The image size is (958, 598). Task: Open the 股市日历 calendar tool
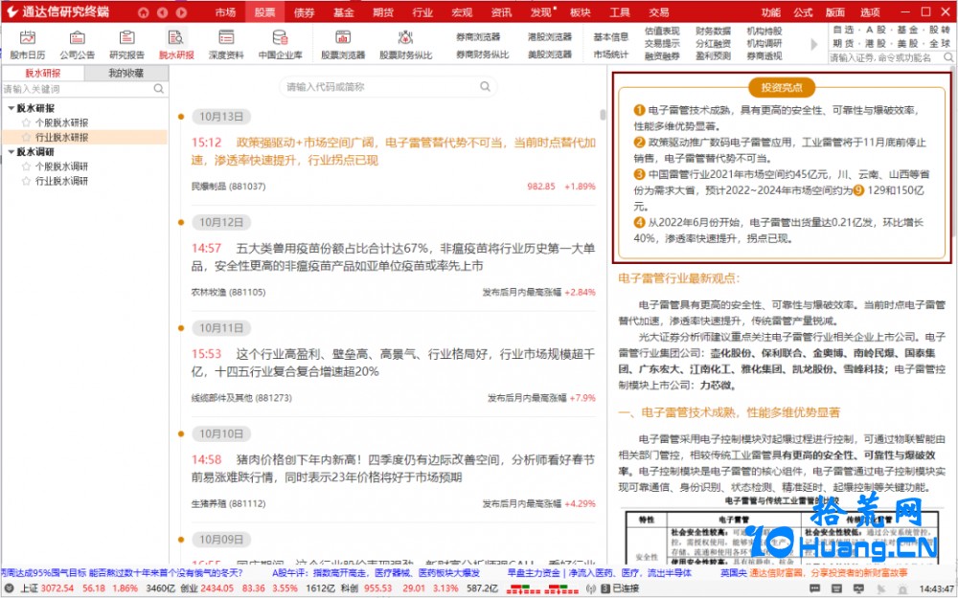[x=27, y=45]
